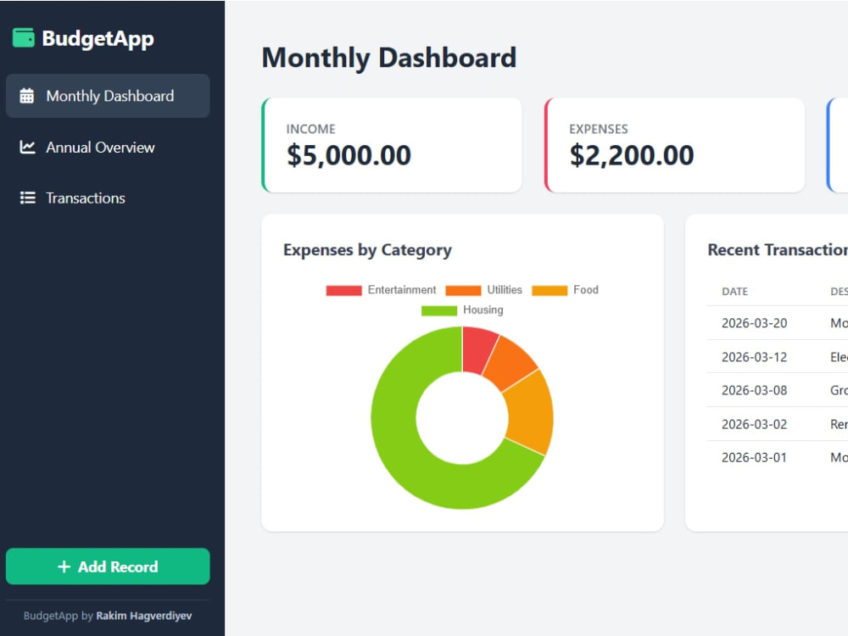The image size is (848, 636).
Task: Toggle Utilities orange legend swatch
Action: click(463, 290)
